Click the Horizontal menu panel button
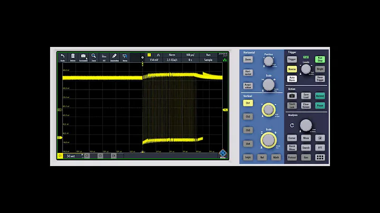Viewport: 380px width, 213px height. click(x=248, y=73)
